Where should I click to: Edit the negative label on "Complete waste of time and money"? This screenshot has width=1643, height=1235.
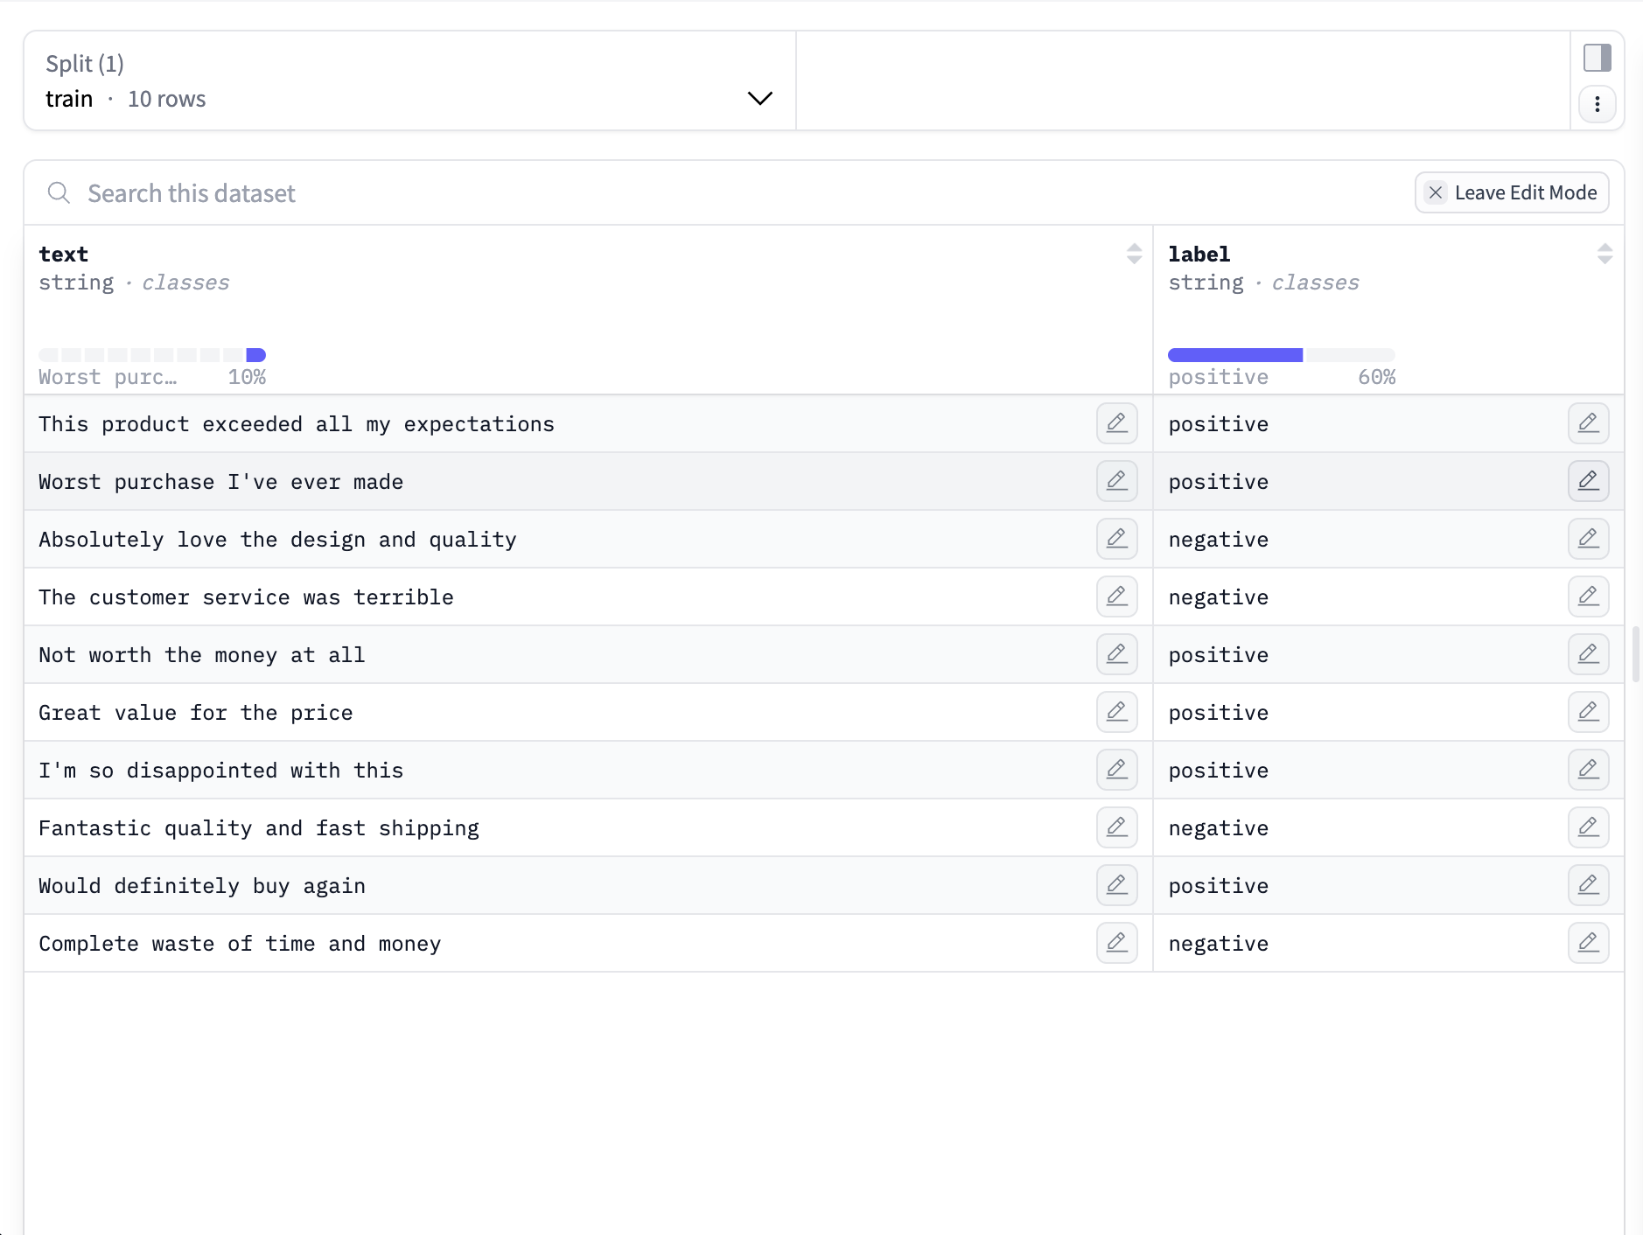(1587, 943)
